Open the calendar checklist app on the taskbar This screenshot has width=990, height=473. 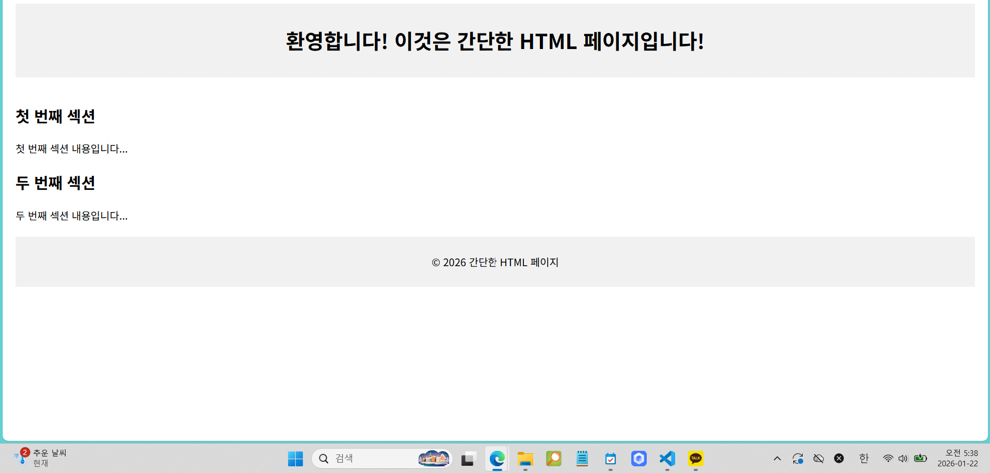click(x=610, y=459)
